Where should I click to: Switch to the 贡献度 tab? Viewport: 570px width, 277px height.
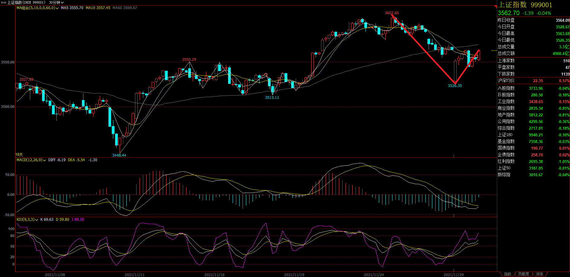point(523,274)
